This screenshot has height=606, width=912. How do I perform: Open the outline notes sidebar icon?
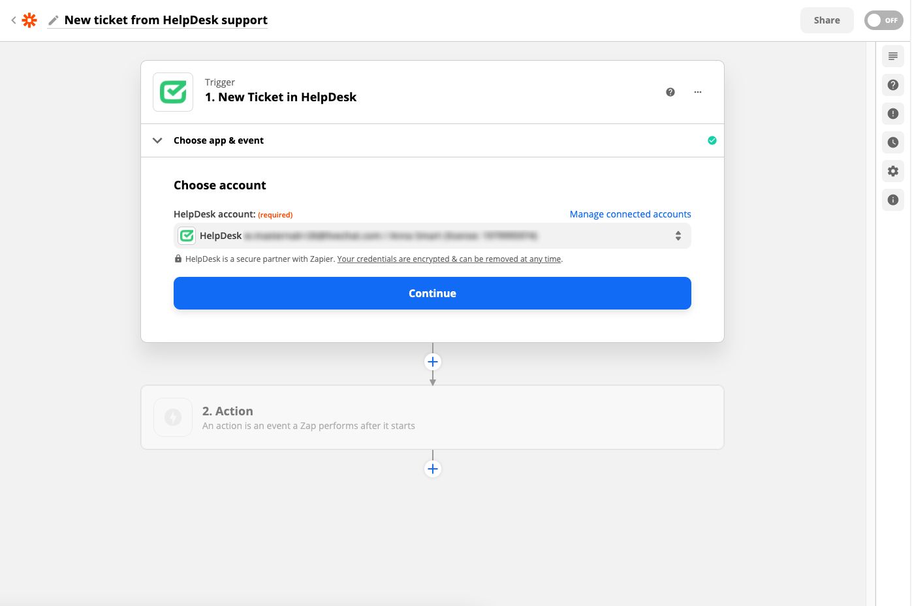(893, 56)
